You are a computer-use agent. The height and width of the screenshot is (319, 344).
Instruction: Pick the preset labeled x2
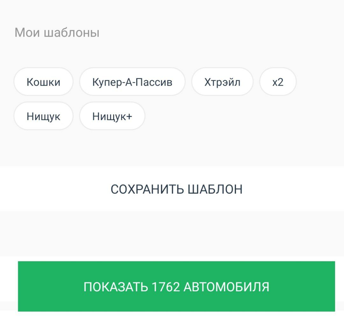[278, 82]
